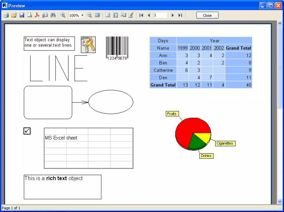This screenshot has height=212, width=284.
Task: Click the 'Page 1 of 1' status text
Action: pos(11,208)
